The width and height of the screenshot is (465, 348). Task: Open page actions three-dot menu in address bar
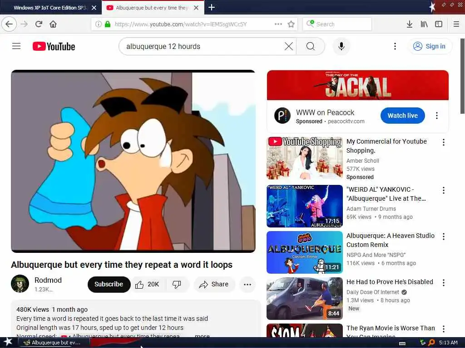pyautogui.click(x=278, y=24)
